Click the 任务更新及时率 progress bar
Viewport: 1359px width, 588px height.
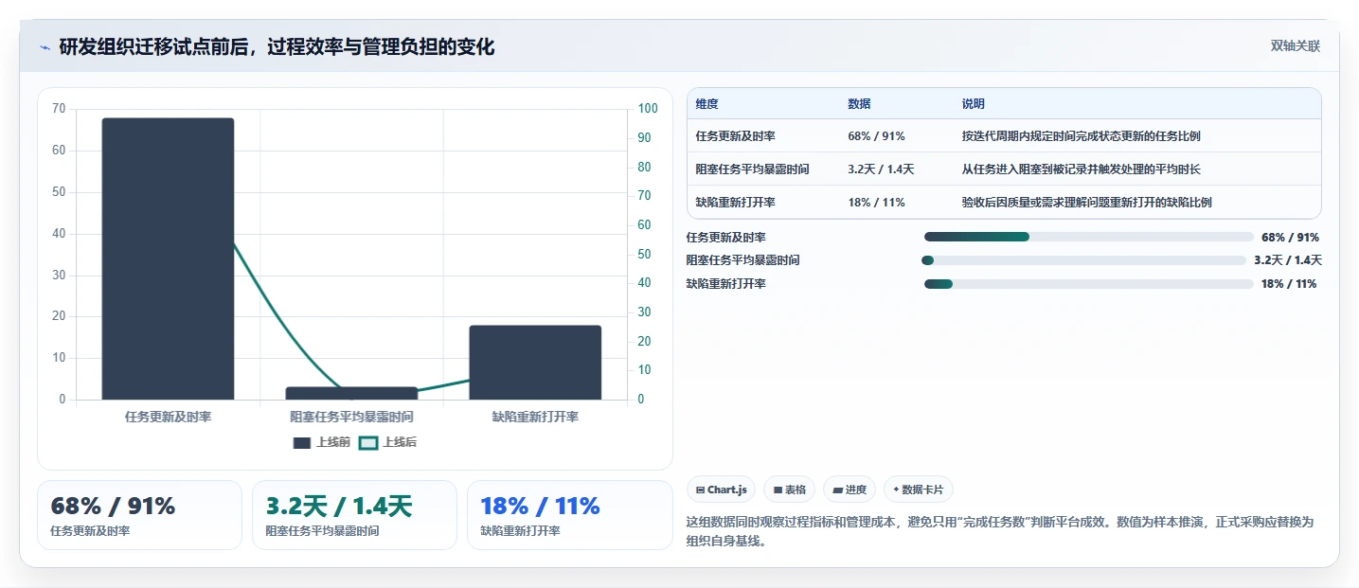click(x=1089, y=237)
